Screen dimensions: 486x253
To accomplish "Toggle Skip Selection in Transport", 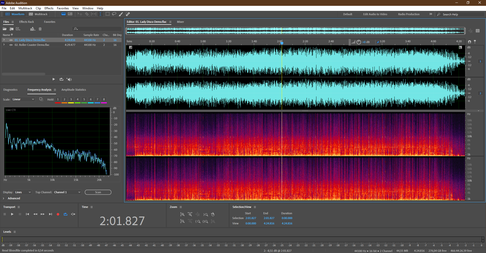I will tap(73, 214).
